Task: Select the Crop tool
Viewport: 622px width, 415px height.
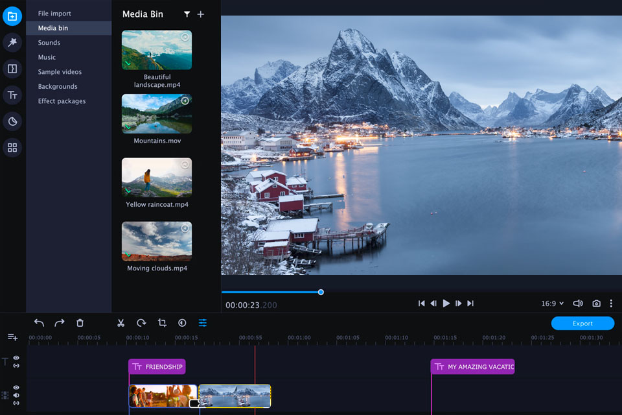Action: click(162, 323)
